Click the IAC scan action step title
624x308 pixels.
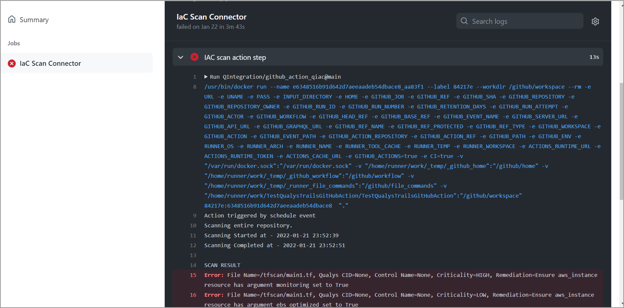pyautogui.click(x=235, y=57)
